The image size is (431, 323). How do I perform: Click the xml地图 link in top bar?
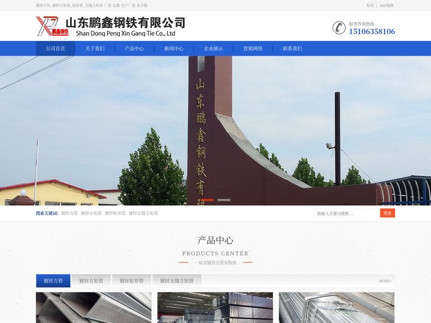387,5
